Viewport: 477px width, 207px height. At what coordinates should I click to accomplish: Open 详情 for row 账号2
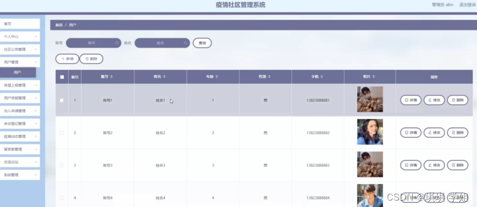(410, 133)
